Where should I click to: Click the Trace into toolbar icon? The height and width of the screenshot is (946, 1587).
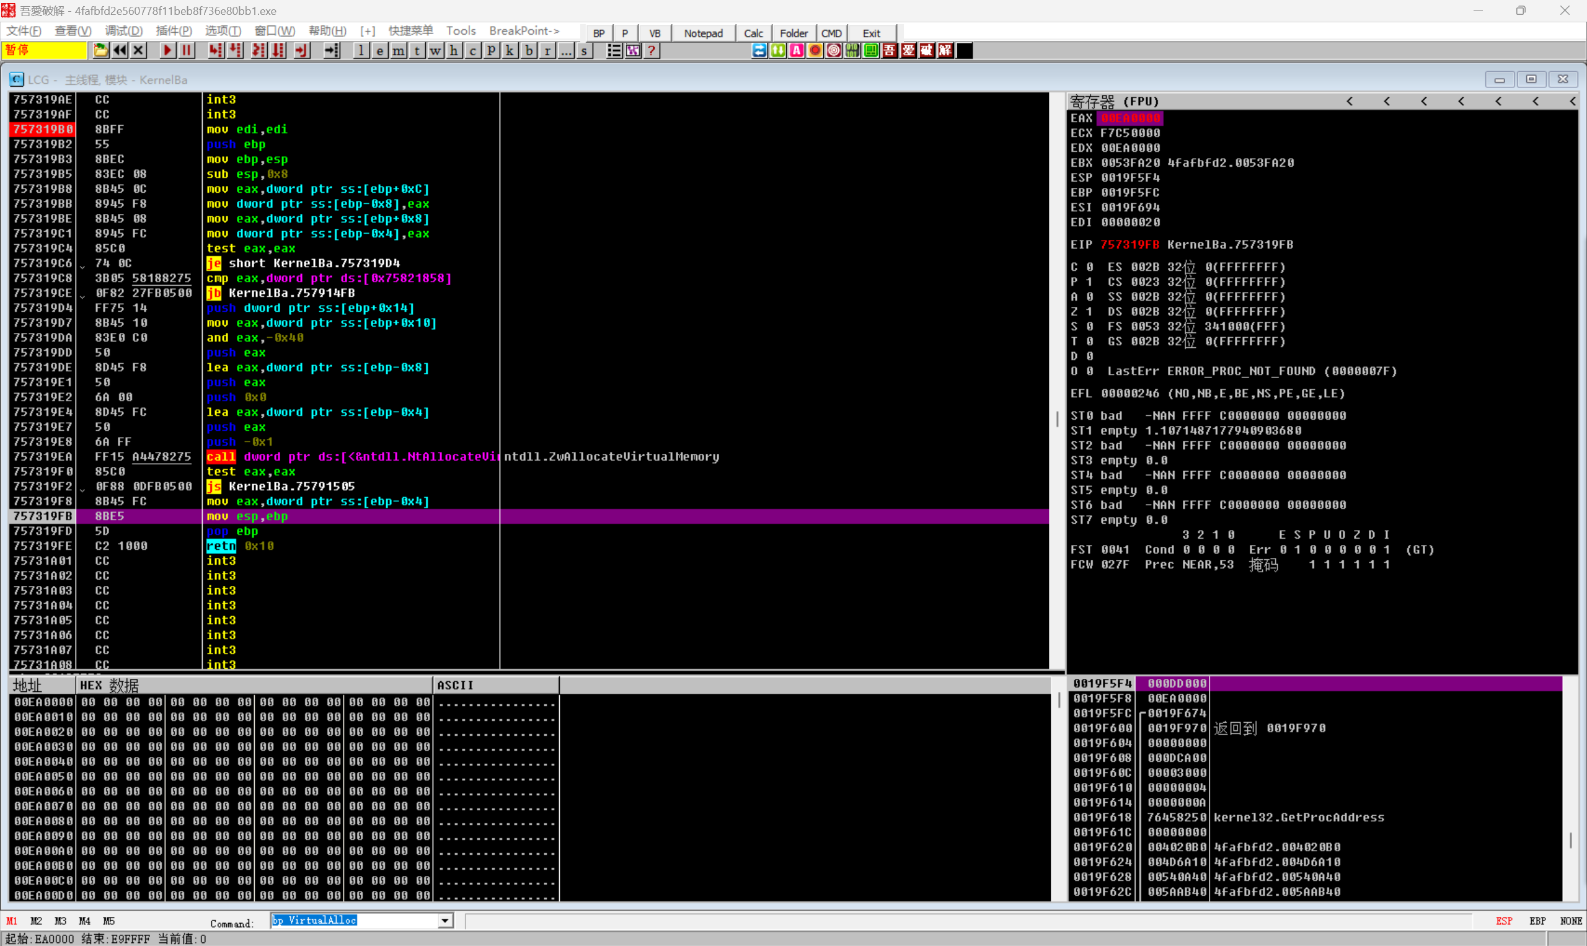point(259,50)
